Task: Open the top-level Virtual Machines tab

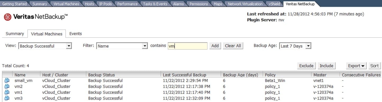Action: point(66,4)
